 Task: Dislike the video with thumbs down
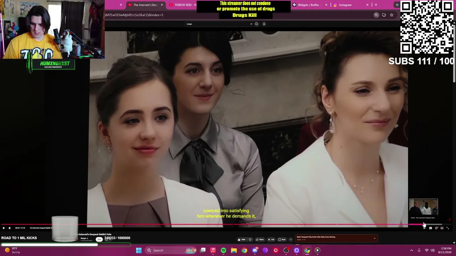[250, 239]
